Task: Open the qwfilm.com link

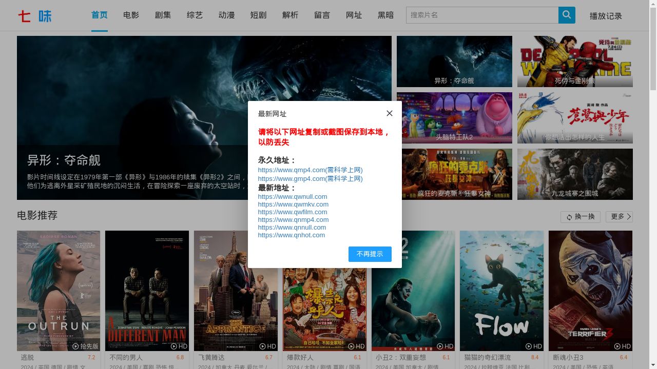Action: 293,212
